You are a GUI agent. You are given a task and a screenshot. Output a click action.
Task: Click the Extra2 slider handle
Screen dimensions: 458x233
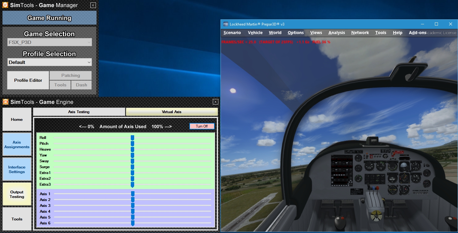pyautogui.click(x=132, y=179)
